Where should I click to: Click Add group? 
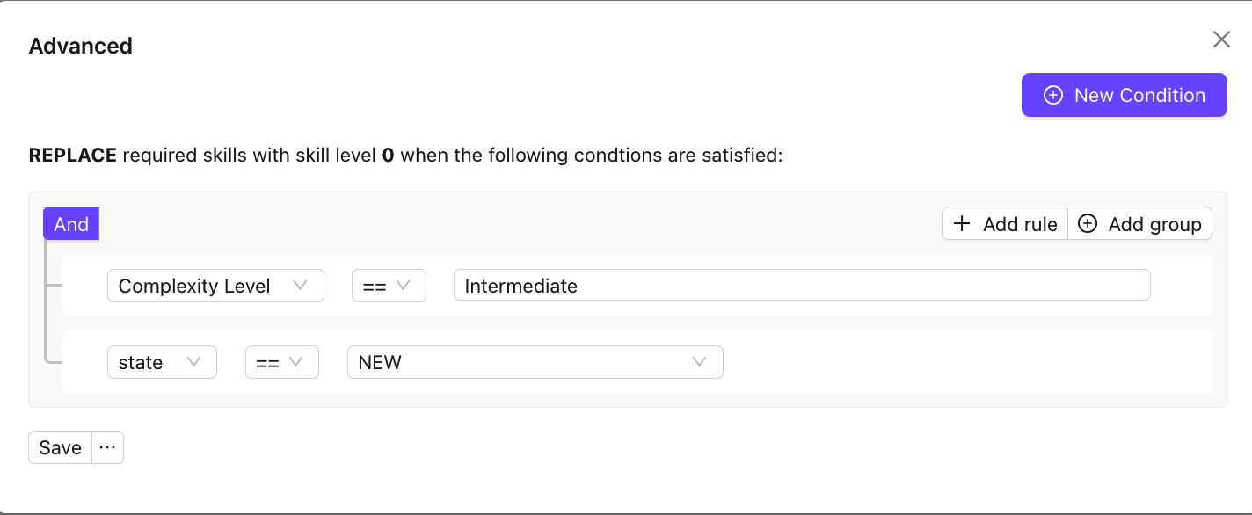click(1139, 224)
